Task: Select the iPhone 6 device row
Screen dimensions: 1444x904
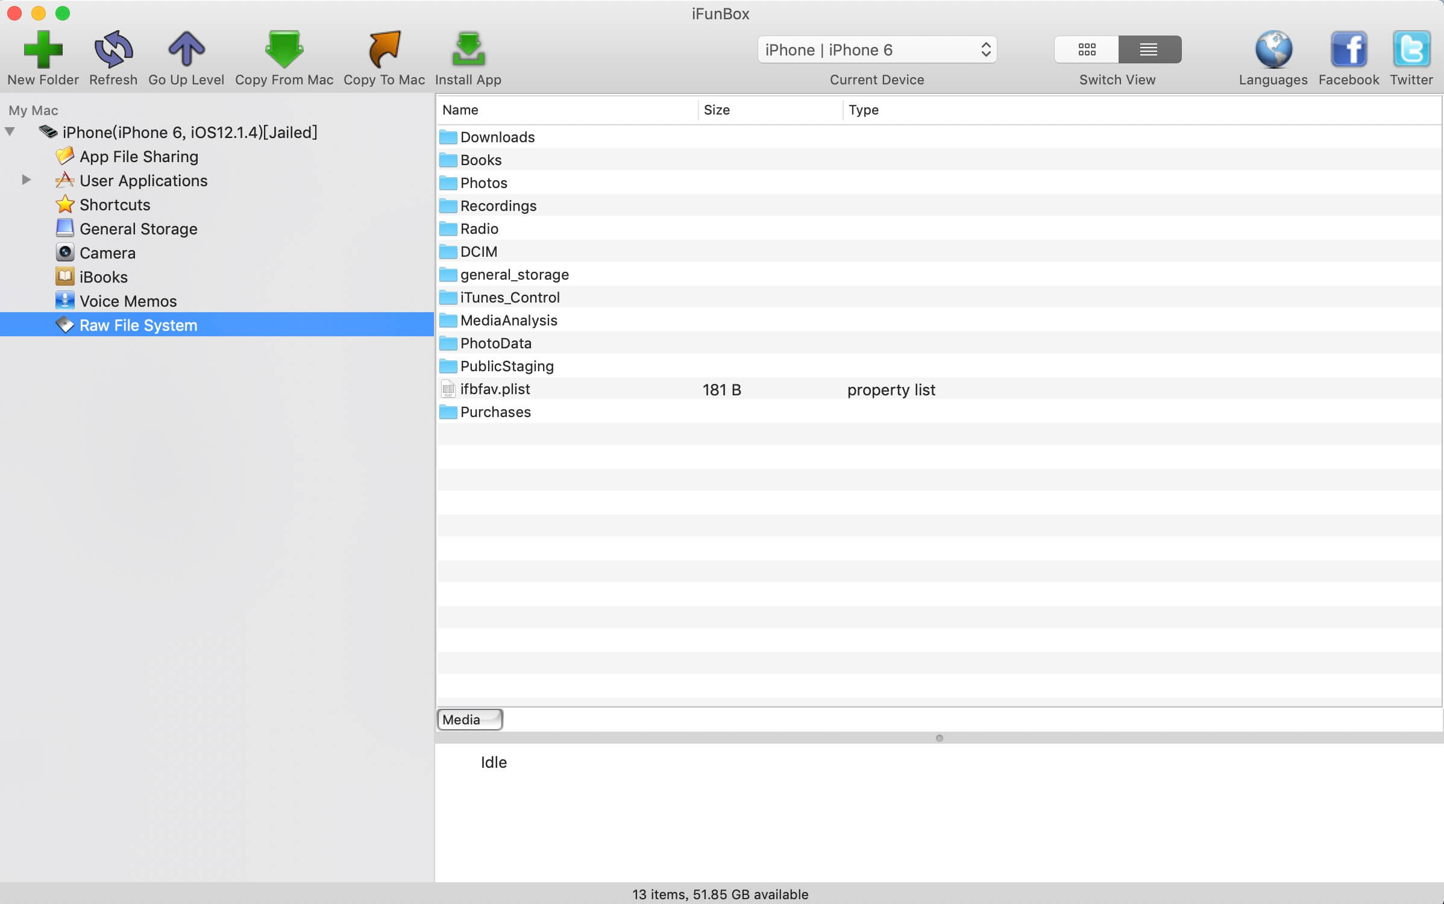Action: (x=217, y=132)
